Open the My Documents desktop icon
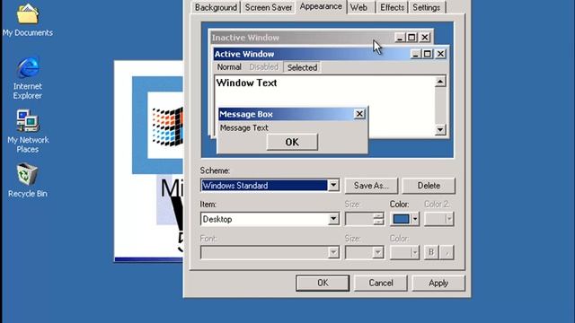This screenshot has width=575, height=323. pos(28,19)
